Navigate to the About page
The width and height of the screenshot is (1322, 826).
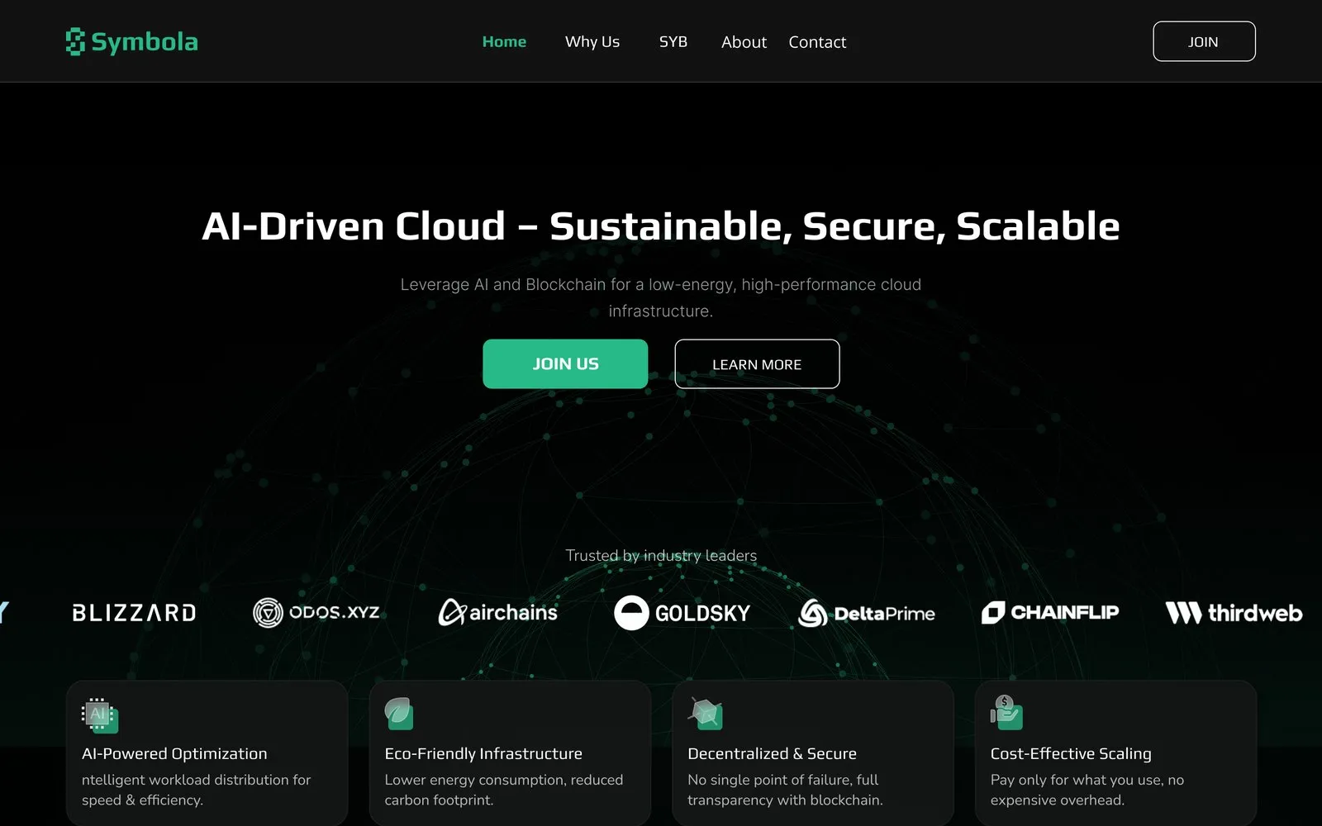[744, 42]
